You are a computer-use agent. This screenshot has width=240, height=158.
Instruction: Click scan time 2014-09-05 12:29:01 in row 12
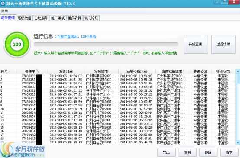136,116
